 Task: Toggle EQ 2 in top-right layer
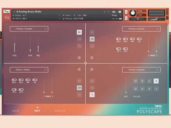tap(125, 39)
